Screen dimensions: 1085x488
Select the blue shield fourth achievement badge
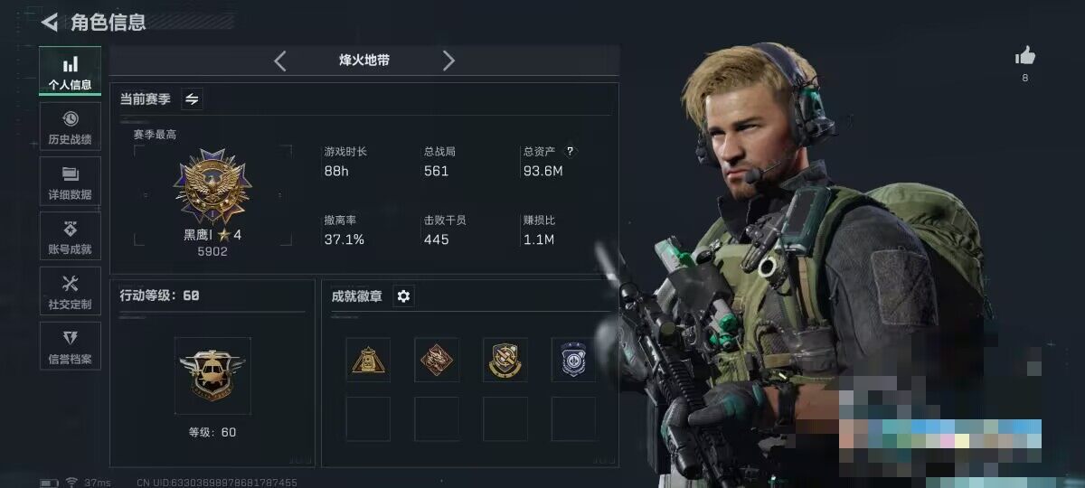pos(573,360)
